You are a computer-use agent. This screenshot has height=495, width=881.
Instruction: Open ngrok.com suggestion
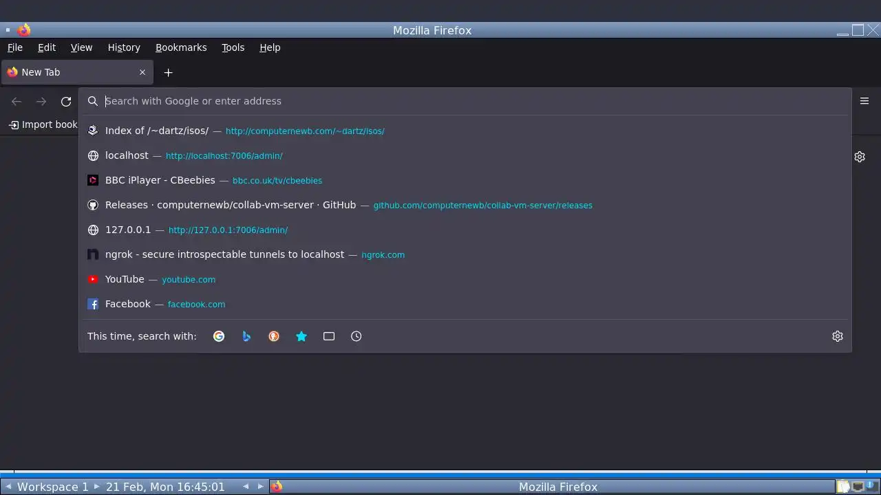tap(465, 254)
